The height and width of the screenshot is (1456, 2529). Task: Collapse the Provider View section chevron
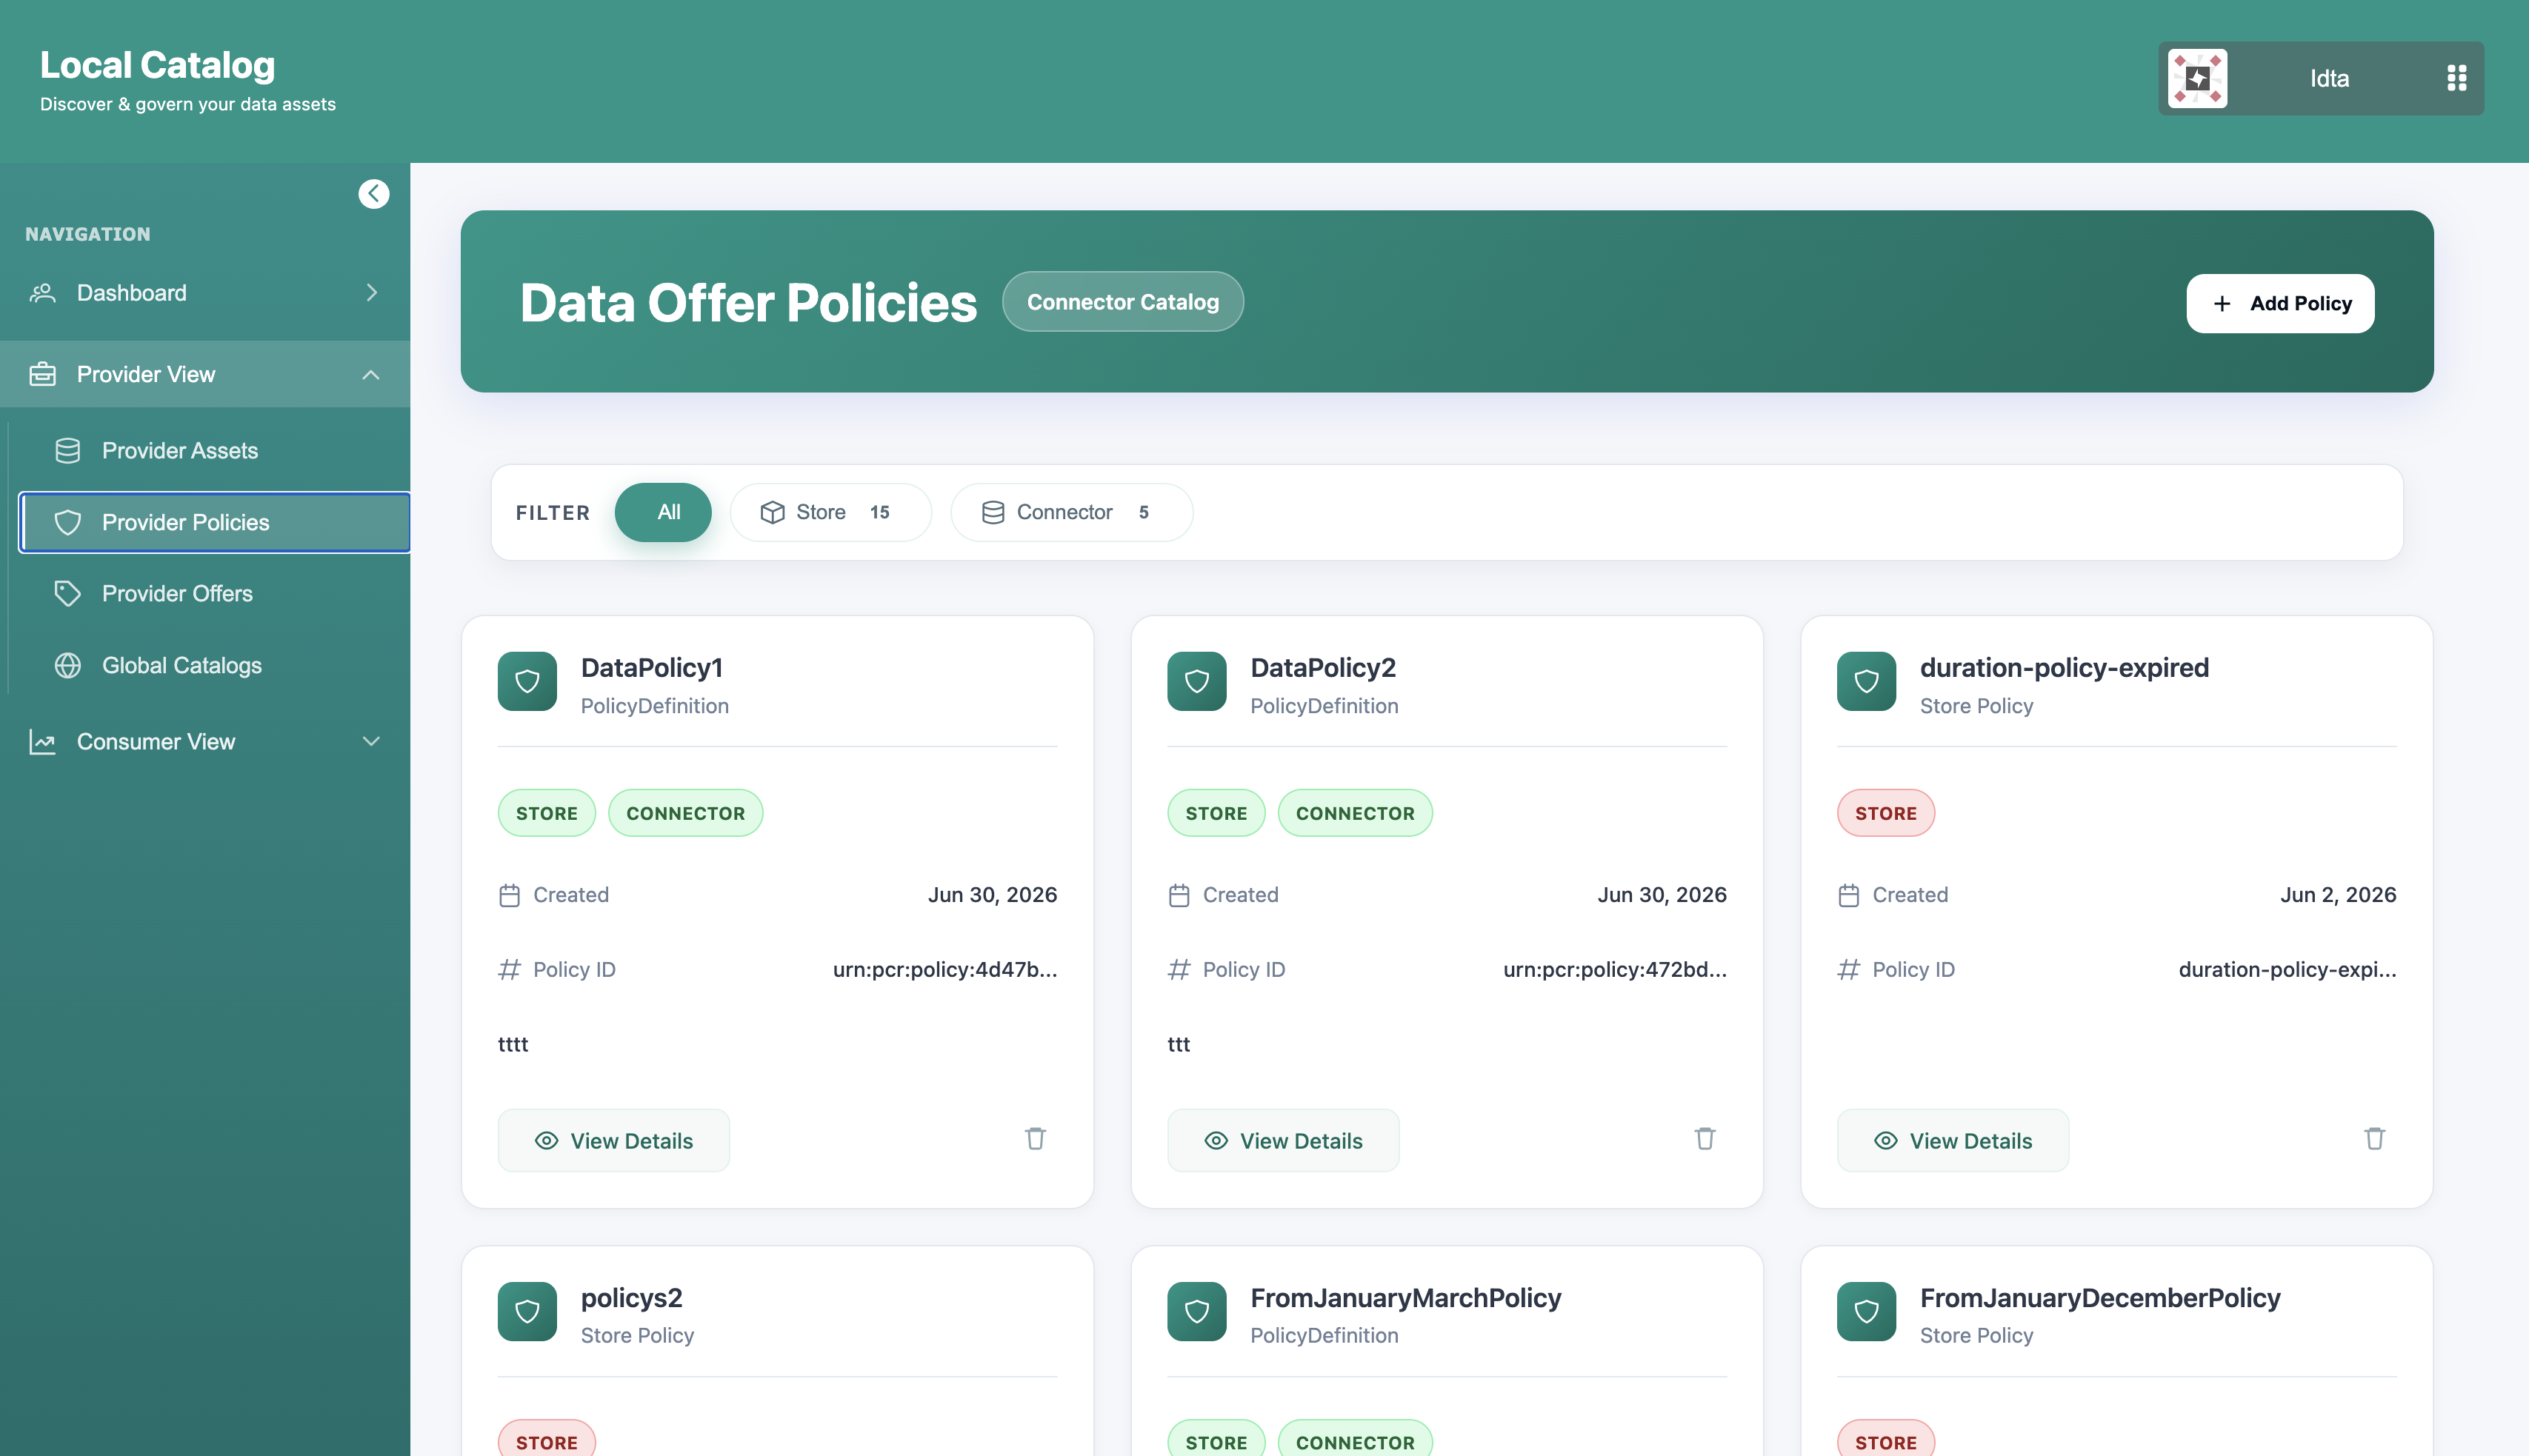[371, 374]
